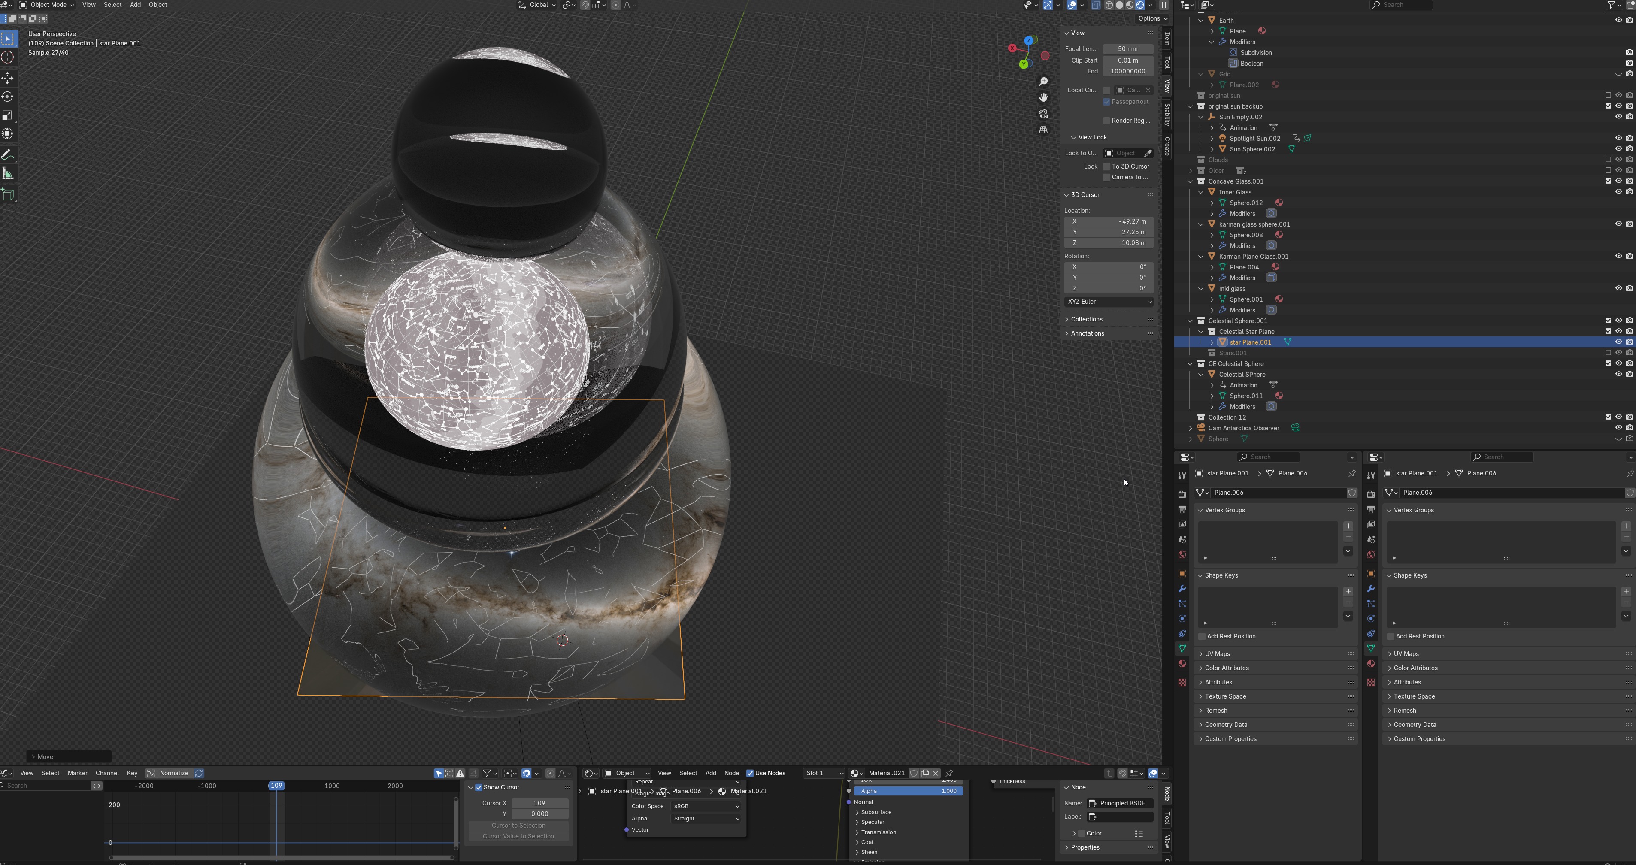Click the zoom view magnifier icon
This screenshot has height=865, width=1636.
[x=1043, y=82]
